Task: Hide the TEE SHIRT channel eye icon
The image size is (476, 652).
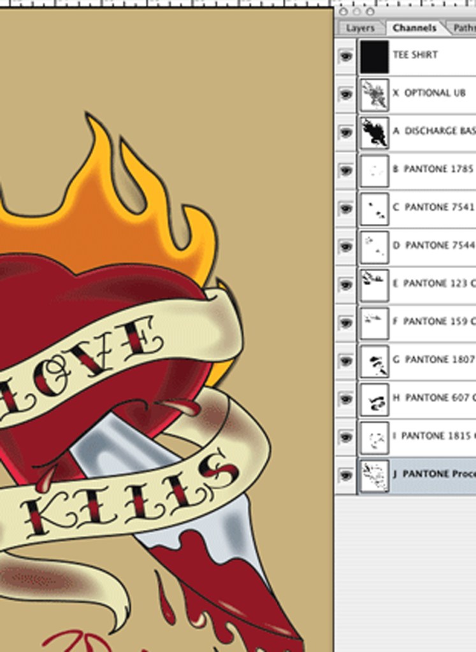Action: (345, 56)
